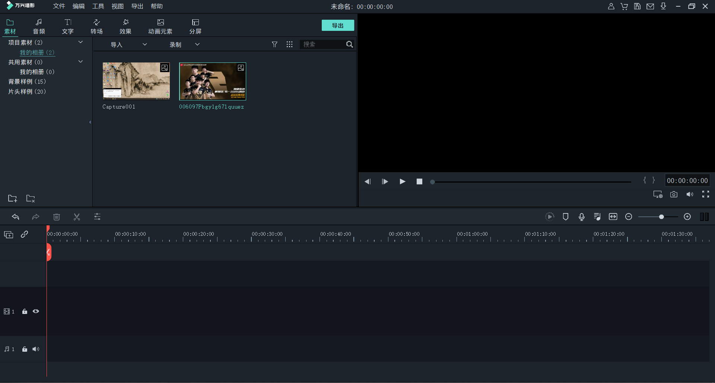The width and height of the screenshot is (715, 383).
Task: Click the undo arrow icon
Action: pos(15,217)
